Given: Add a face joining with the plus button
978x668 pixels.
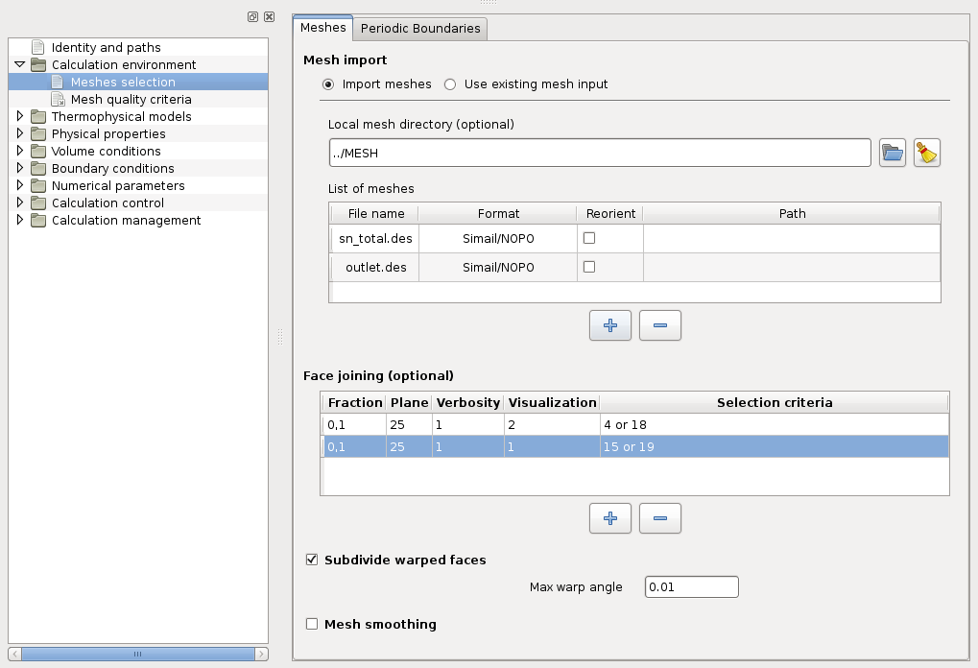Looking at the screenshot, I should (609, 518).
